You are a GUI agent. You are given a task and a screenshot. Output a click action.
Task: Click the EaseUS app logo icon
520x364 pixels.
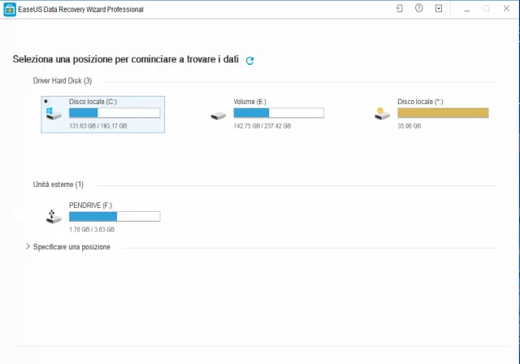click(x=10, y=9)
